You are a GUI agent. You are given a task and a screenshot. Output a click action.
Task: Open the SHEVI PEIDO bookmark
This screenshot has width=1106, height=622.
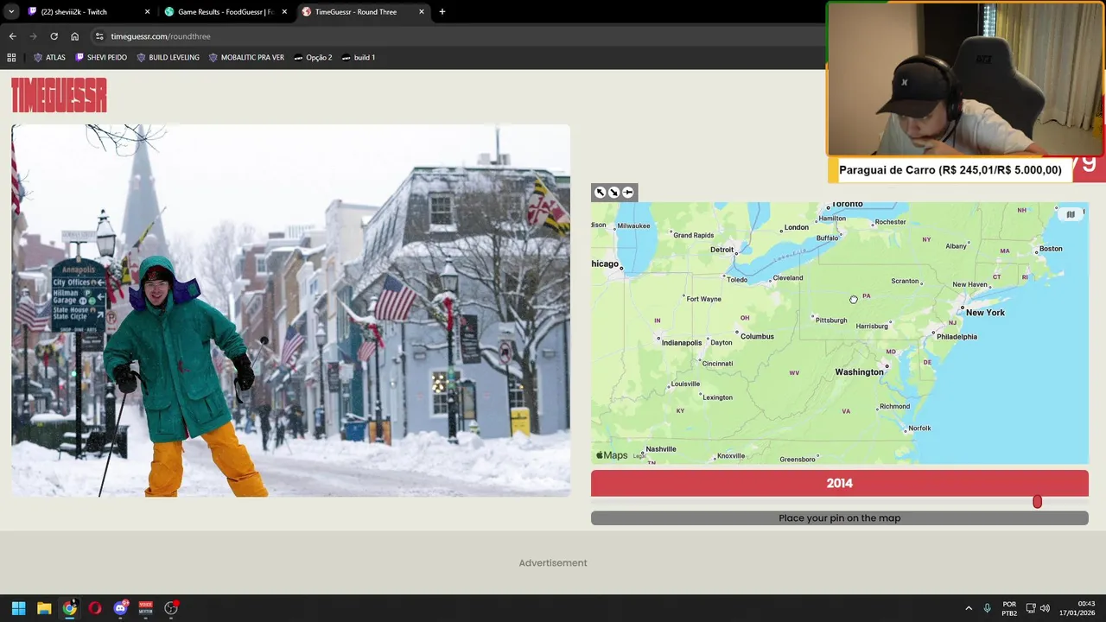click(x=101, y=58)
